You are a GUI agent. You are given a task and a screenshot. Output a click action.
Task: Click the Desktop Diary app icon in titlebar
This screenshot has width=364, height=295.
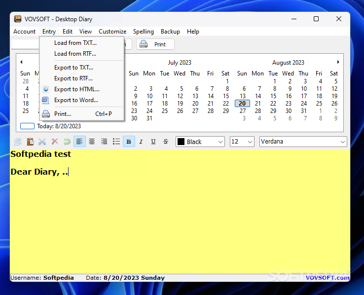[18, 19]
